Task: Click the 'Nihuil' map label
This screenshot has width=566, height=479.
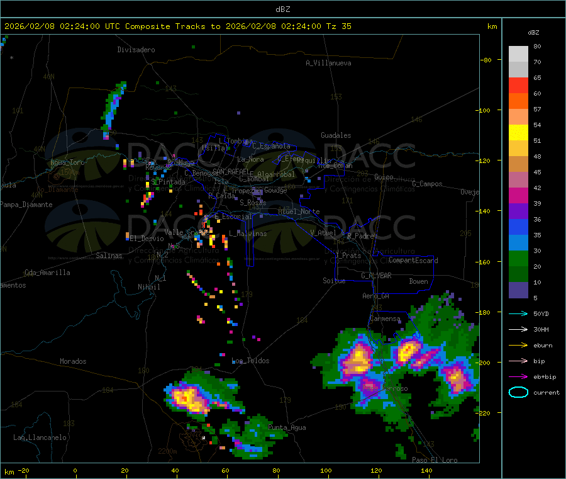Action: [148, 287]
